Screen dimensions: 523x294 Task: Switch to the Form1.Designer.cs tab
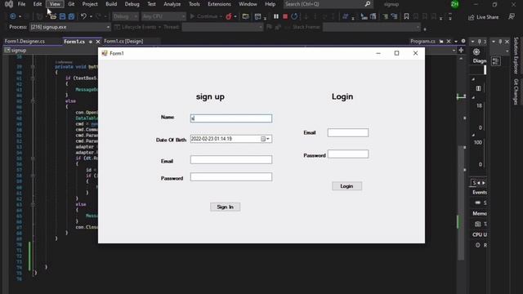25,42
